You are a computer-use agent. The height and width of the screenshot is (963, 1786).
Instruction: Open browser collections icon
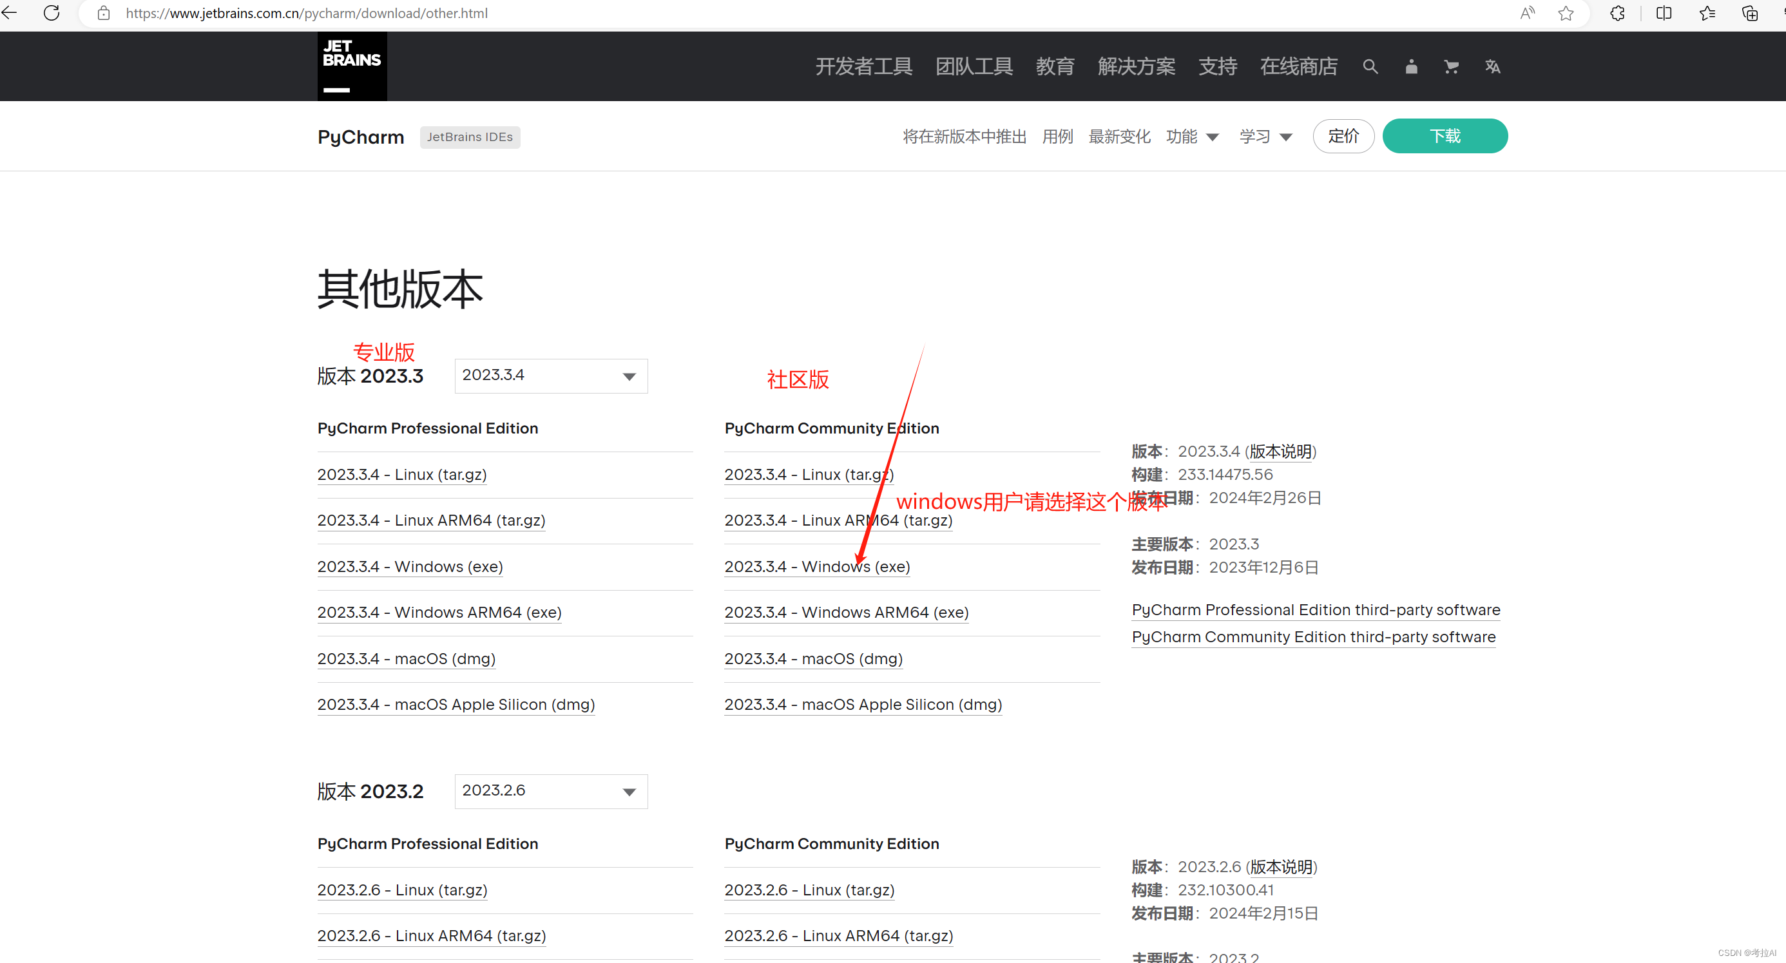(x=1750, y=13)
